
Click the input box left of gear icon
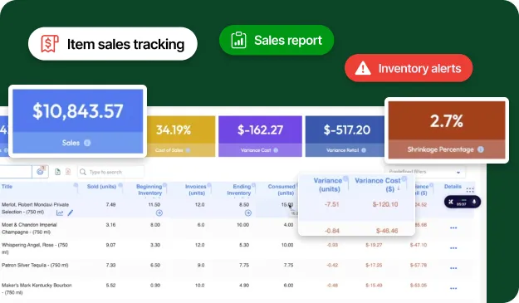pyautogui.click(x=16, y=172)
